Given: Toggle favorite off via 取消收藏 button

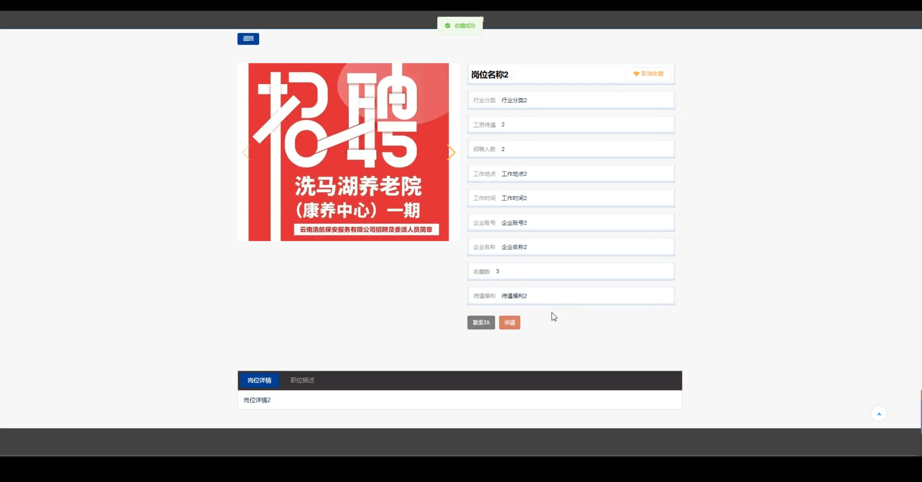Looking at the screenshot, I should coord(649,74).
